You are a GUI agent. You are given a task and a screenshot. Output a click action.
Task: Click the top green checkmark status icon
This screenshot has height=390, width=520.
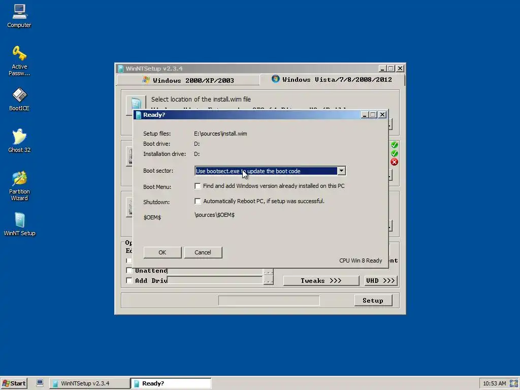[x=394, y=145]
